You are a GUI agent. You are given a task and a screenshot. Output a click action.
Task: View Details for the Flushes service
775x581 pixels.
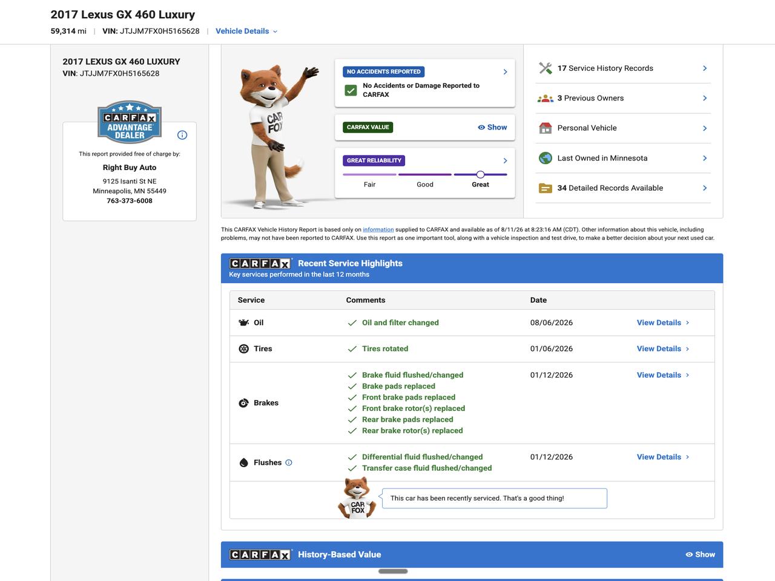coord(663,457)
